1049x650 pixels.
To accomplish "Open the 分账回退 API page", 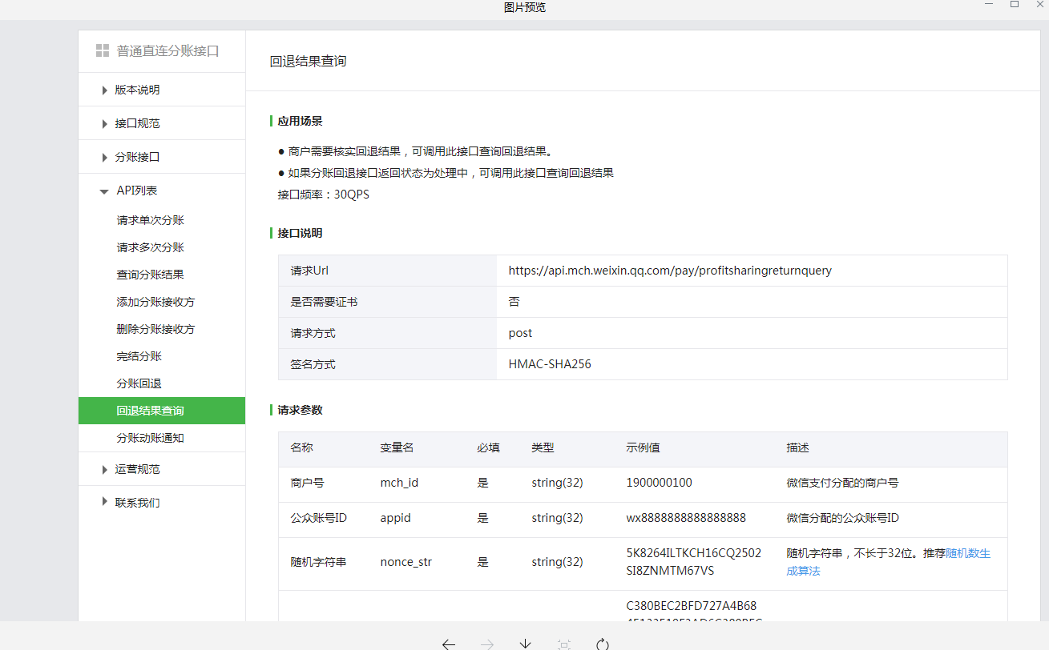I will 139,383.
